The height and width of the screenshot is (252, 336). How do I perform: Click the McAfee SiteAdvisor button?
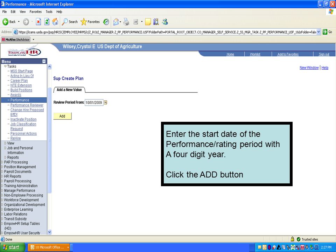point(16,40)
